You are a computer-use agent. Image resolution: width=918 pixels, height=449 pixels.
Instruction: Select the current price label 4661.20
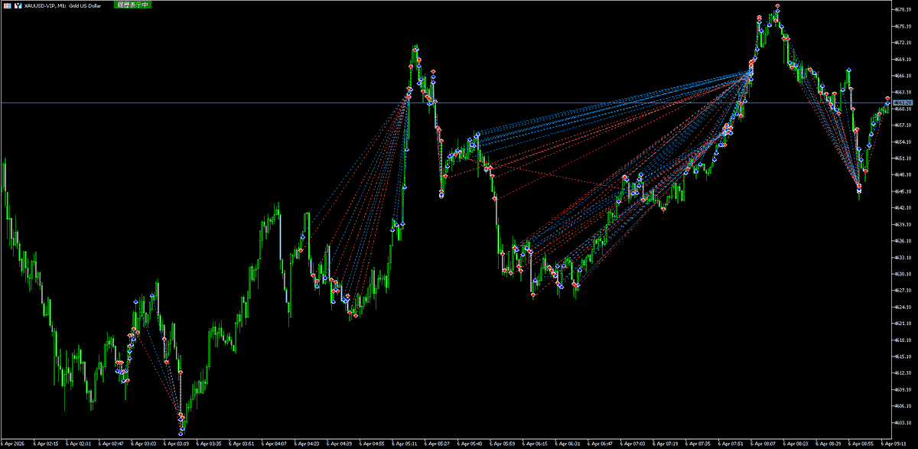[903, 102]
